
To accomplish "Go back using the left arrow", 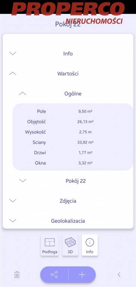I will pyautogui.click(x=119, y=275).
